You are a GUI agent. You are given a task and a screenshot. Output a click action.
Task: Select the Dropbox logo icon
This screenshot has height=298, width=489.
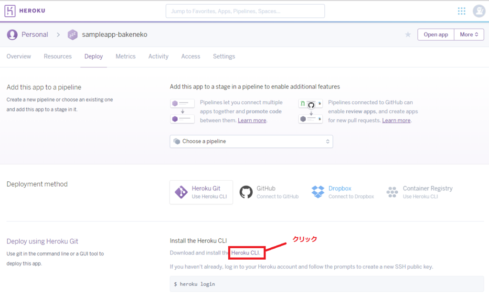[x=318, y=192]
